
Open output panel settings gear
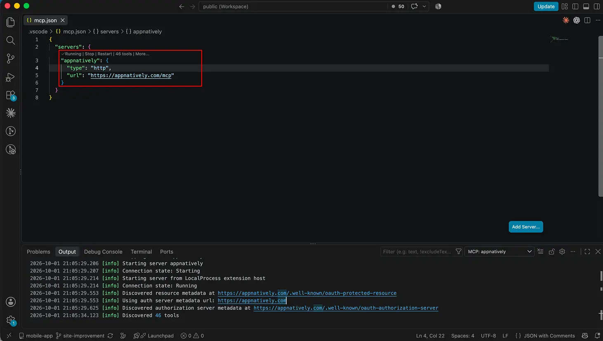pyautogui.click(x=562, y=252)
